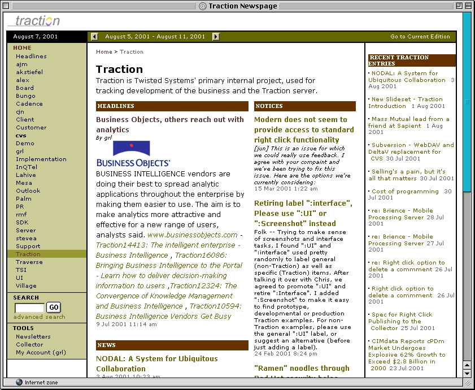The width and height of the screenshot is (475, 390).
Task: Click the Business Objects logo image
Action: tap(132, 154)
